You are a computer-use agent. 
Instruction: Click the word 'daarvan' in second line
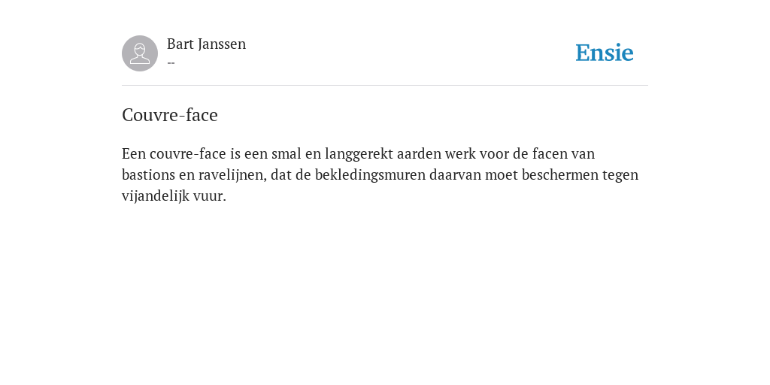(x=455, y=174)
